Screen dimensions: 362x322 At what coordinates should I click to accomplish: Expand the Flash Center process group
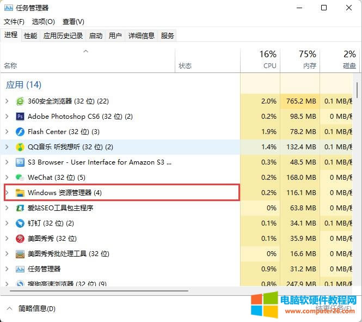7,132
